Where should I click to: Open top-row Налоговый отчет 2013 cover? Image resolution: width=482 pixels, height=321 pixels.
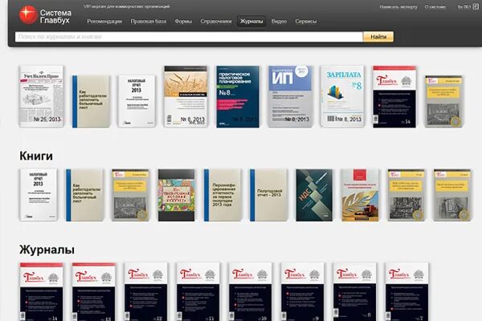[137, 101]
